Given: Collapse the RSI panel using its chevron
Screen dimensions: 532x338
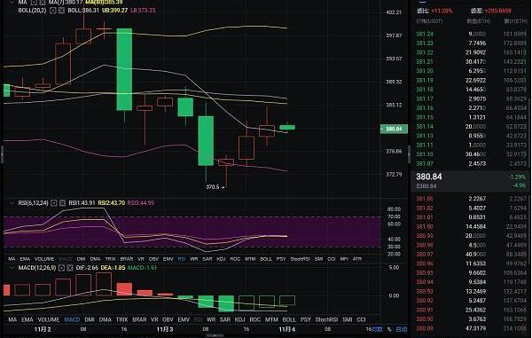Looking at the screenshot, I should tap(12, 203).
